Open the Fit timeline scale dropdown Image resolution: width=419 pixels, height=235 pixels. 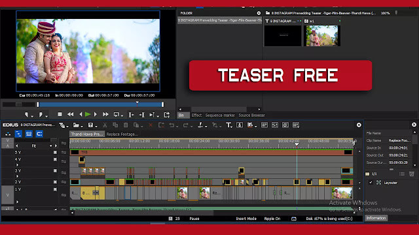click(51, 146)
